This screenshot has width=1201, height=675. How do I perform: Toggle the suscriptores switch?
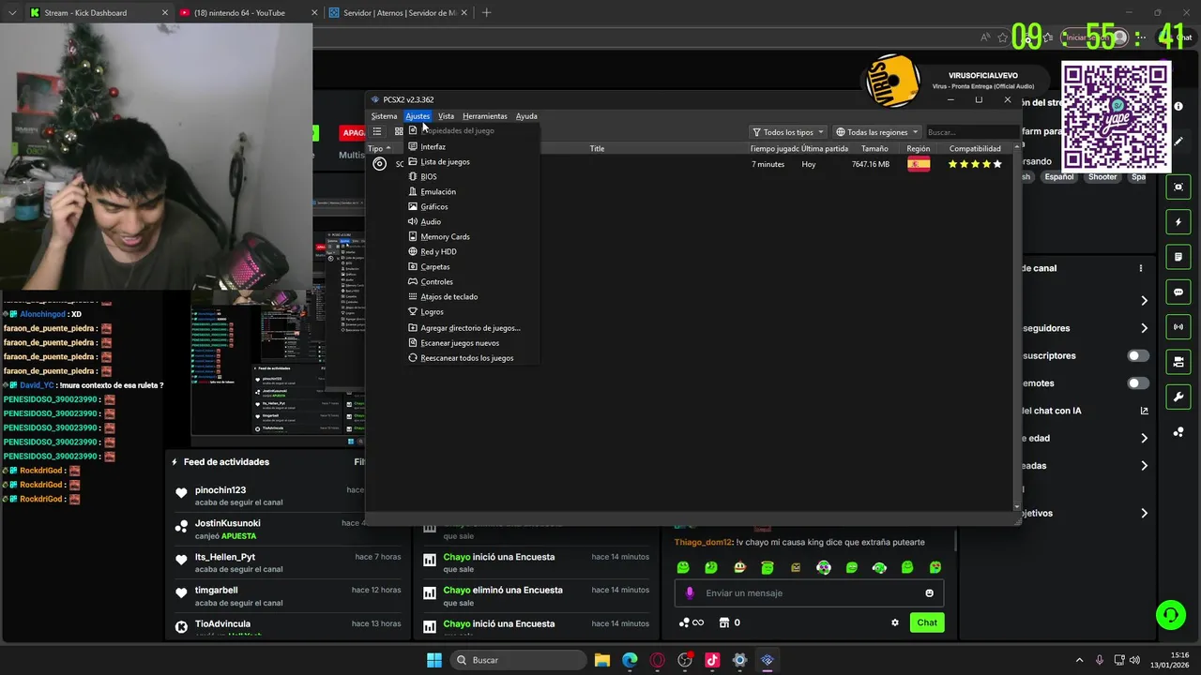click(x=1138, y=355)
